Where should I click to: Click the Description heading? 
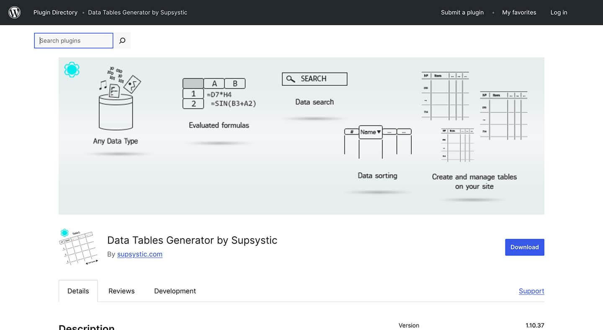pyautogui.click(x=87, y=327)
